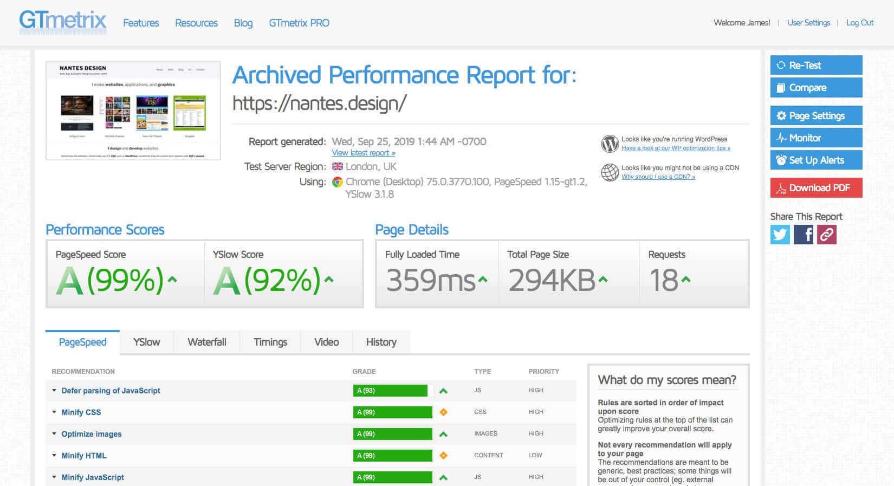This screenshot has height=486, width=894.
Task: Show the History tab
Action: pyautogui.click(x=381, y=342)
